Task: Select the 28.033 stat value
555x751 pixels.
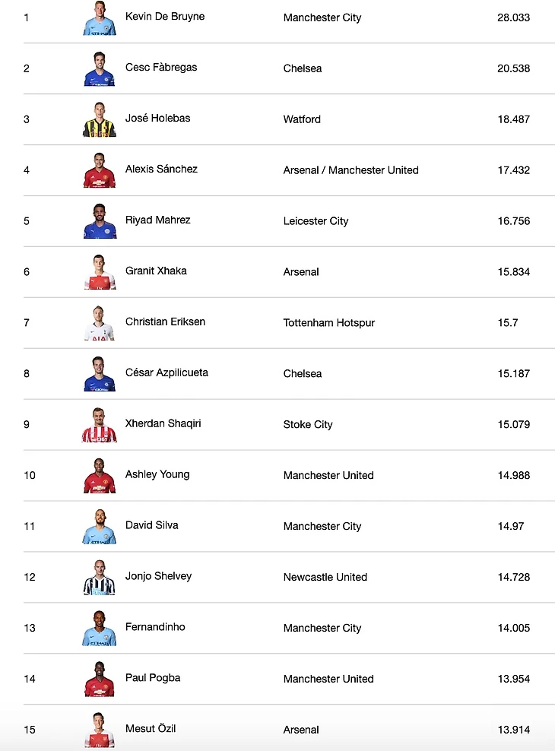Action: (x=513, y=17)
